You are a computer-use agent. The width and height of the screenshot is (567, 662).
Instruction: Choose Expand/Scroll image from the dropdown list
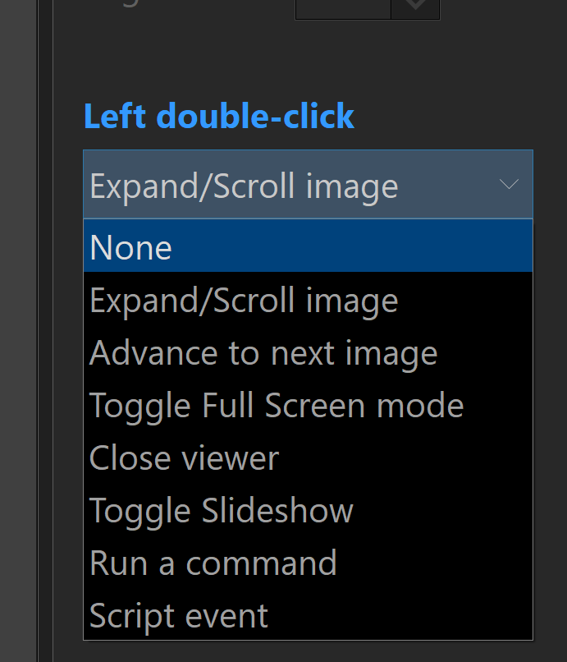(308, 301)
